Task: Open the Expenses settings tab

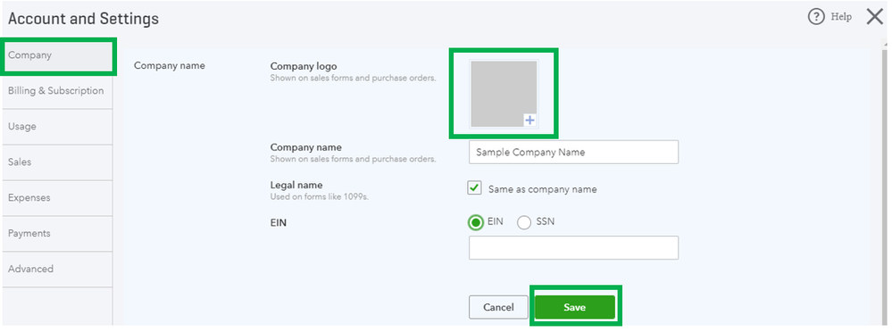Action: [x=57, y=198]
